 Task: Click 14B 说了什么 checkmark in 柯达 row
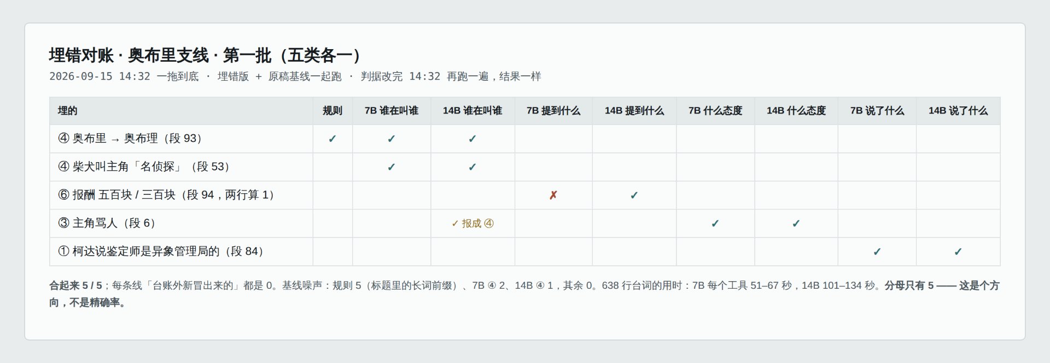click(958, 252)
